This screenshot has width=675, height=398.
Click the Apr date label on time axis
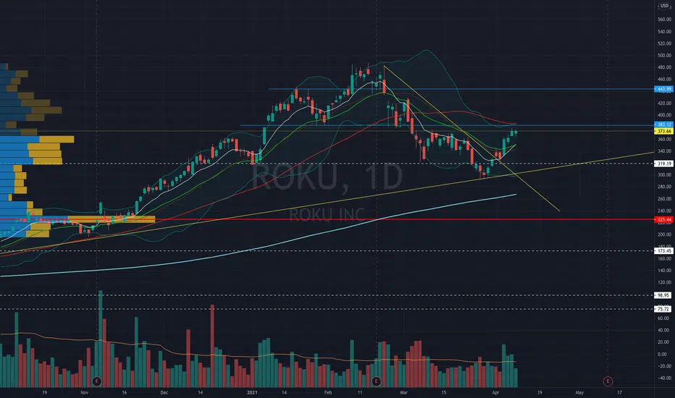click(x=495, y=392)
